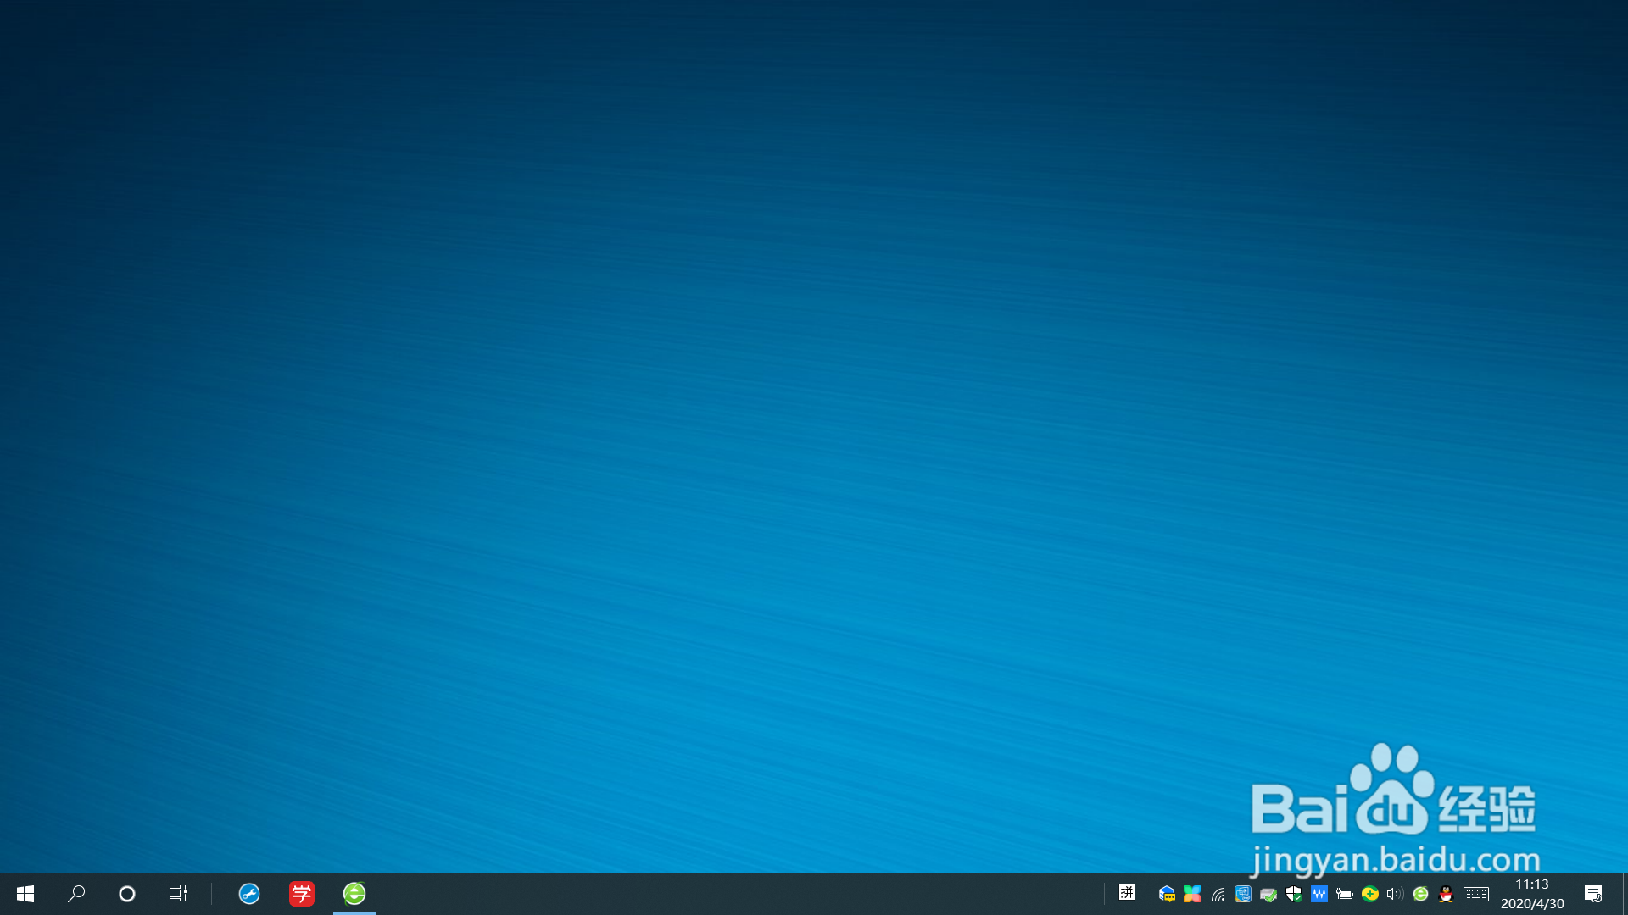Toggle 拼 input method indicator
Image resolution: width=1628 pixels, height=915 pixels.
pos(1127,892)
